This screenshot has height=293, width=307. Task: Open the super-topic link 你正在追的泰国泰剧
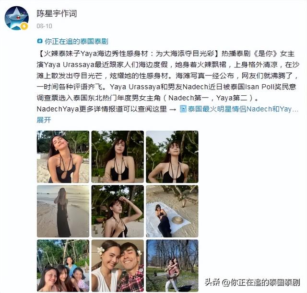(x=76, y=41)
